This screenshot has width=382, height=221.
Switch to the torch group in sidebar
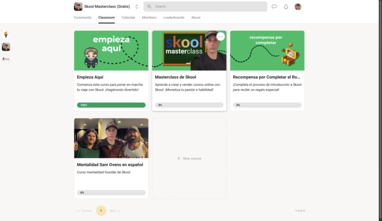[x=6, y=35]
